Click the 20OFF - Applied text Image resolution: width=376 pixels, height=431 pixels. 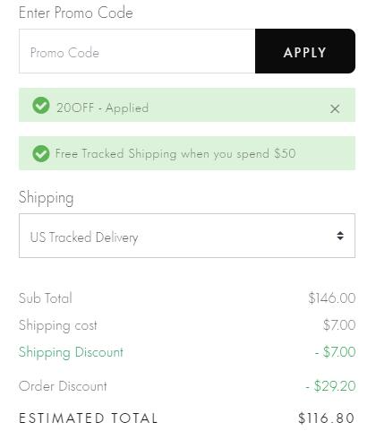(x=102, y=108)
